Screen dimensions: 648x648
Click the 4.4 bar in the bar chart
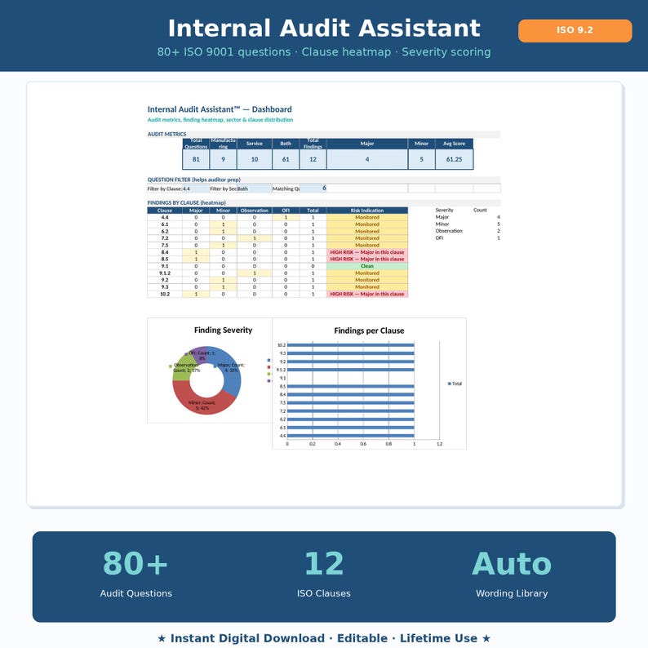pyautogui.click(x=350, y=436)
